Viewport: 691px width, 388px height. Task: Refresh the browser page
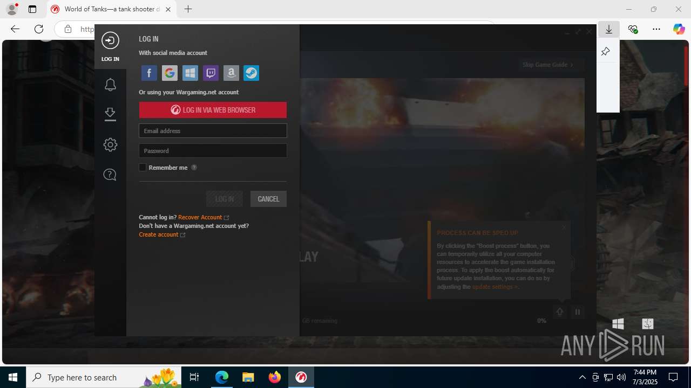click(x=39, y=29)
